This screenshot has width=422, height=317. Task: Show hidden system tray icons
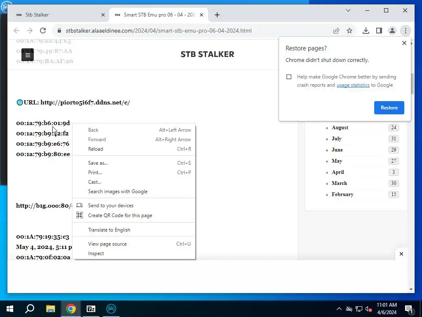point(339,309)
